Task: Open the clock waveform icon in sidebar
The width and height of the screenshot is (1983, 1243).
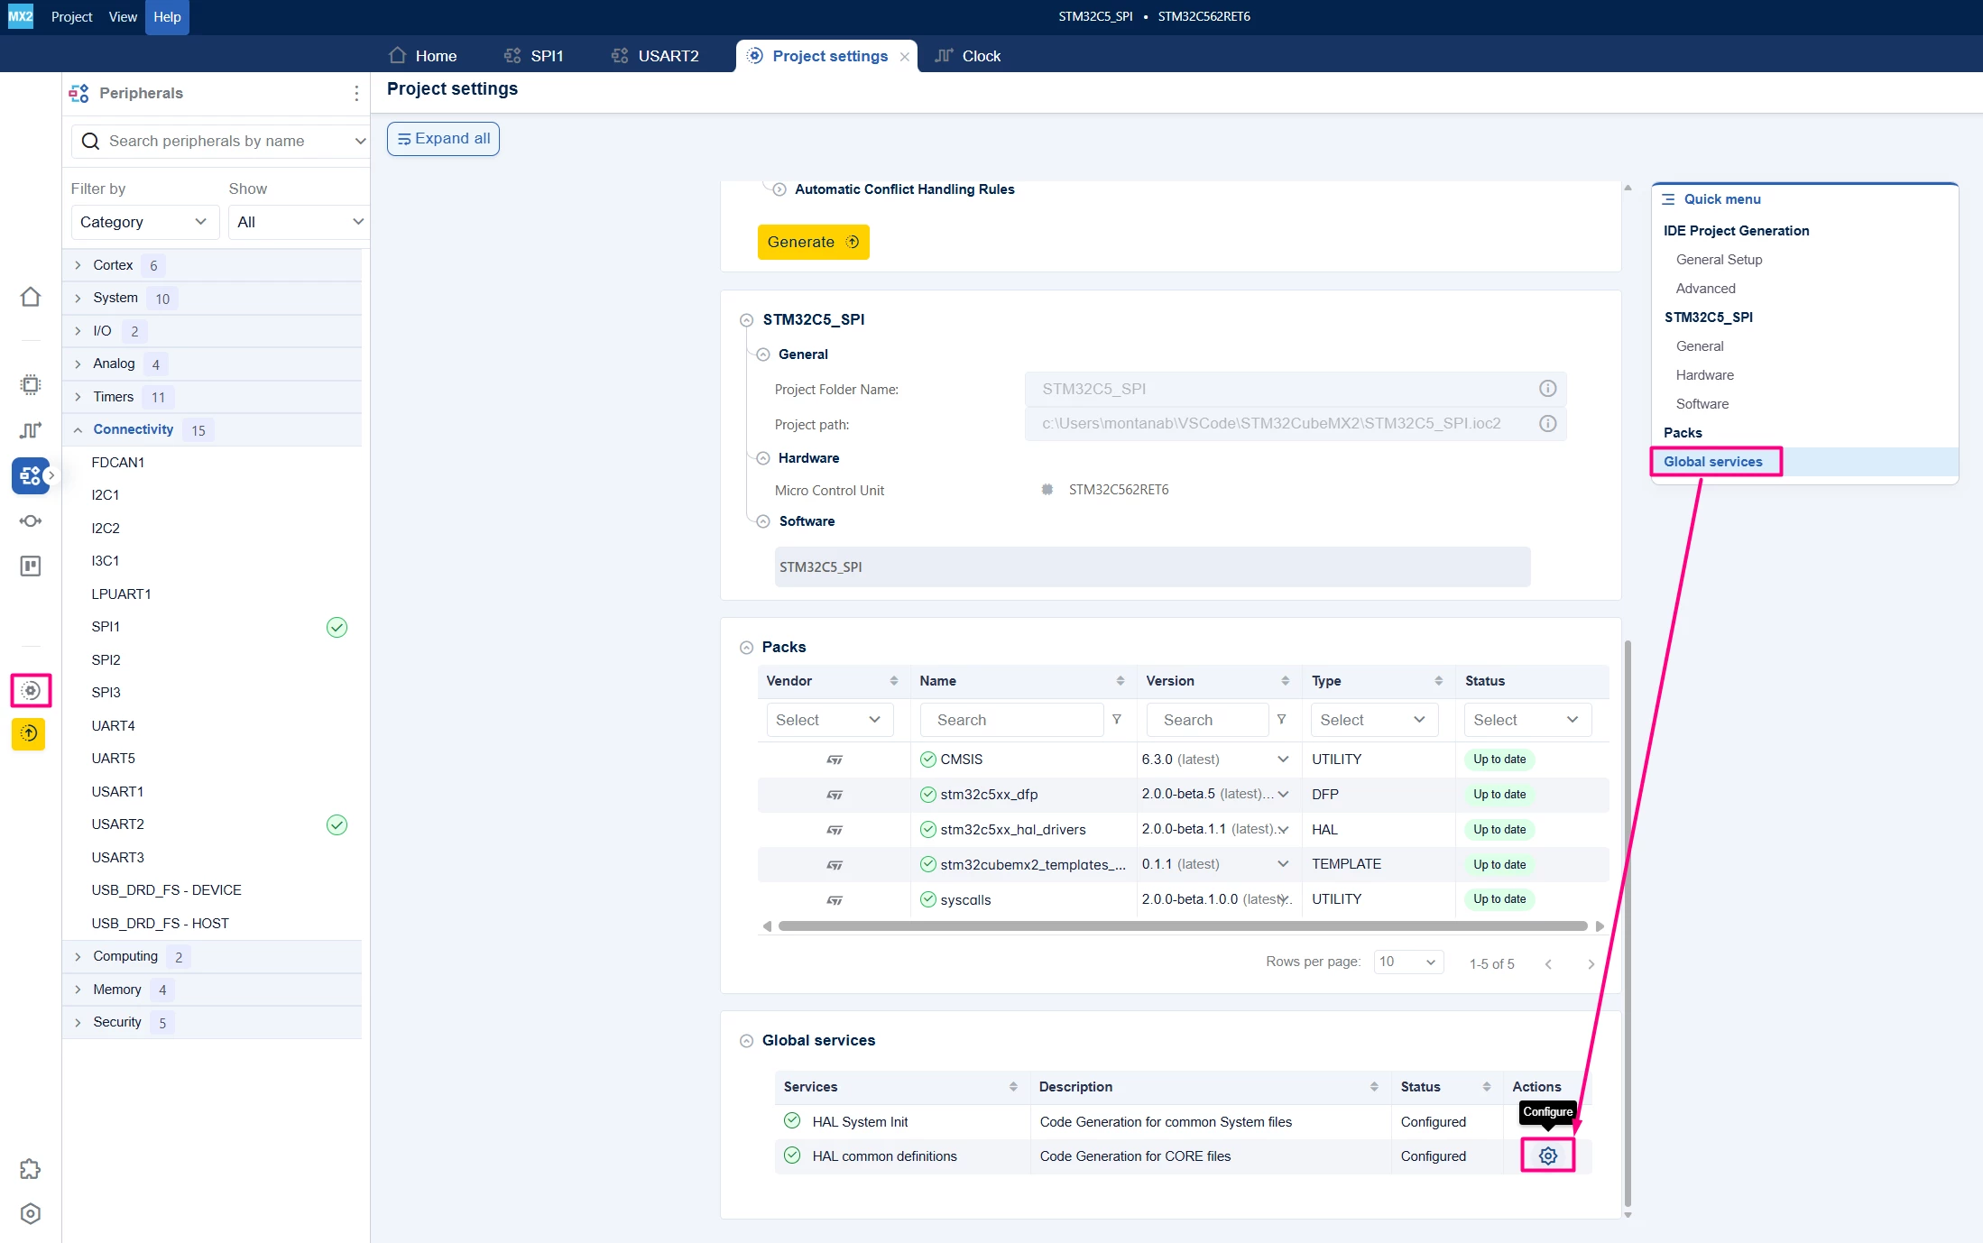Action: pyautogui.click(x=31, y=430)
